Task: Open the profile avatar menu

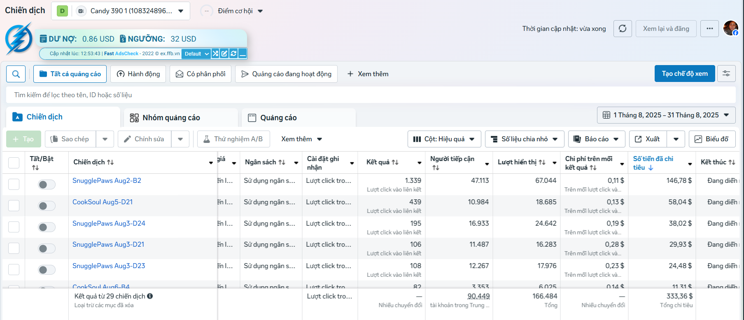Action: click(x=731, y=28)
